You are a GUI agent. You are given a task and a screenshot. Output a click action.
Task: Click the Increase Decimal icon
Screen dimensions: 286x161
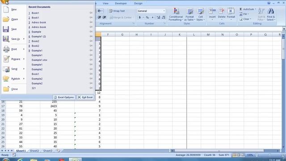tap(158, 17)
